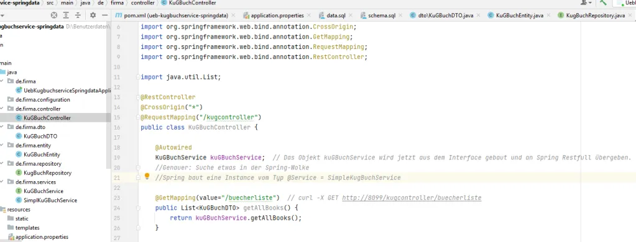Collapse the de.firma.repository package node
This screenshot has width=636, height=242.
2,164
